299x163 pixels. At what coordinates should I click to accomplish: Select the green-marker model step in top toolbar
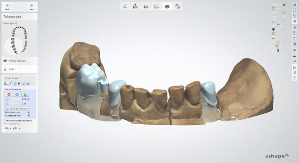135,6
